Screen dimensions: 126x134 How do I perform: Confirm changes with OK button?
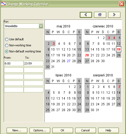(x=63, y=130)
